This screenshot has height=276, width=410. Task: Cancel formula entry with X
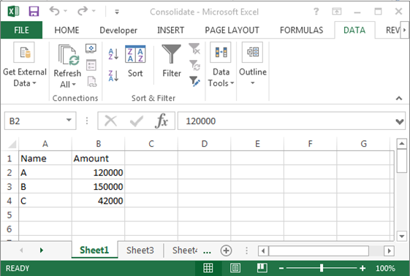[x=110, y=121]
